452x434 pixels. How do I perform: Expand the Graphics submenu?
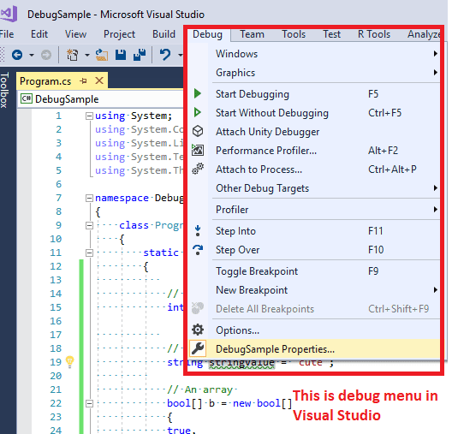[314, 73]
